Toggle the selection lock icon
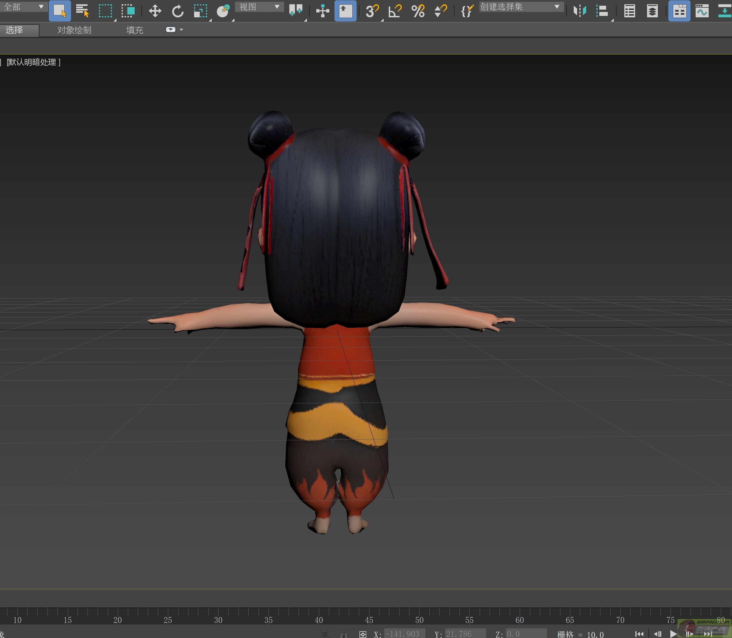Screen dimensions: 732x638 coord(343,634)
